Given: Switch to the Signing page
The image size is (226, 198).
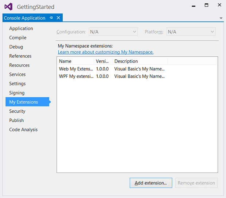Looking at the screenshot, I should [x=17, y=93].
